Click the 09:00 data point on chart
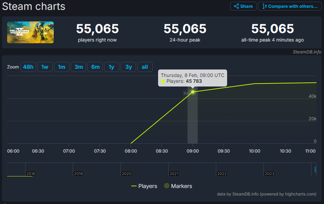 tap(193, 92)
